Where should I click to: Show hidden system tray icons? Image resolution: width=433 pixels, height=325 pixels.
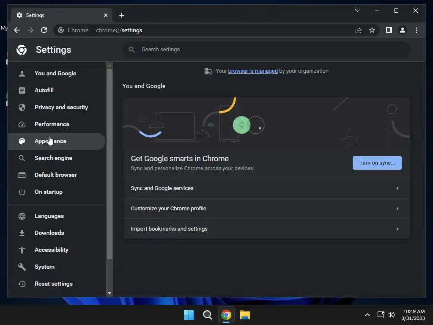[367, 315]
